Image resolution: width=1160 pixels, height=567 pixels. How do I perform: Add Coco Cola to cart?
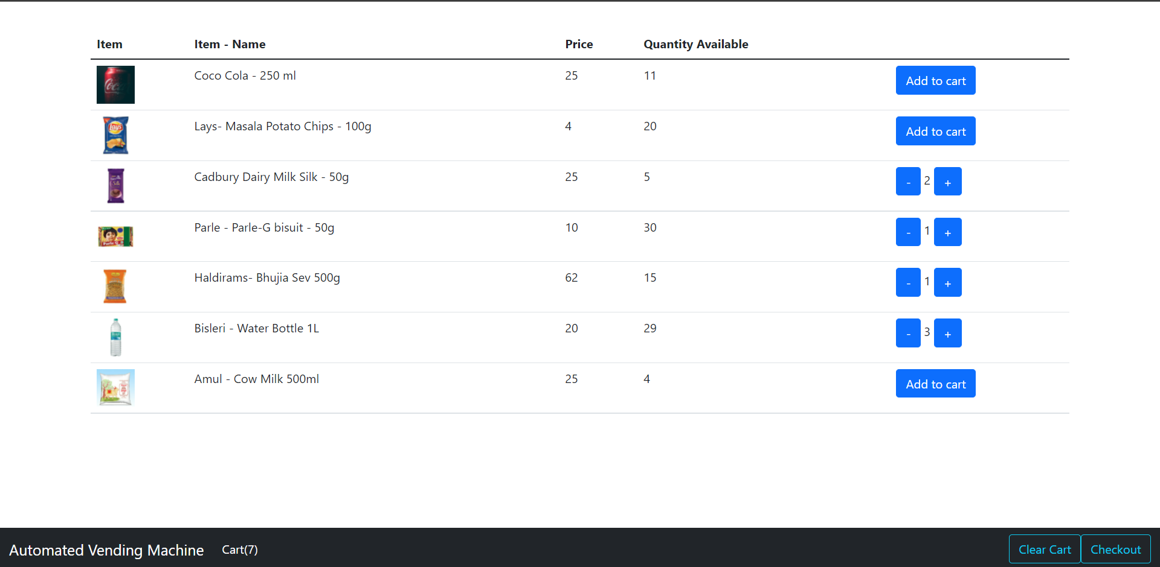935,81
